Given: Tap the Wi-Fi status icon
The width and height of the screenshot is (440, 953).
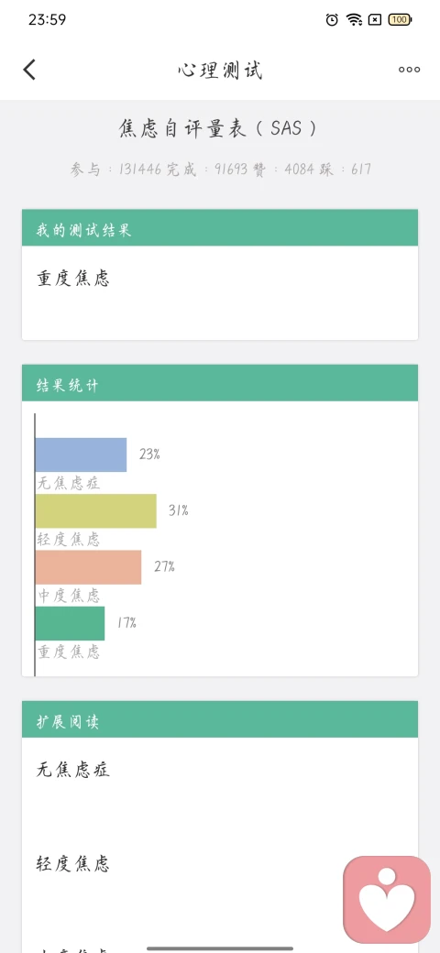Looking at the screenshot, I should coord(355,19).
